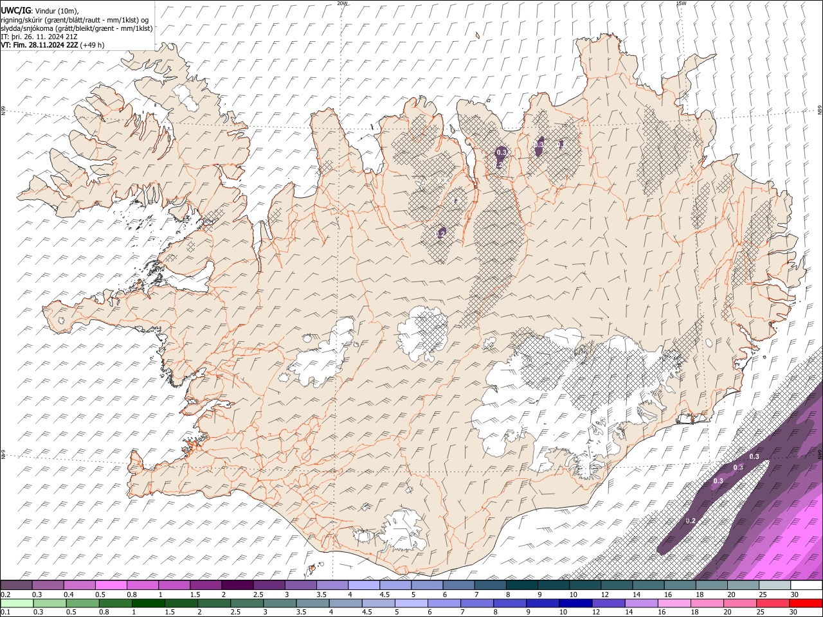Click the UWC/IG title text
The height and width of the screenshot is (617, 823).
pyautogui.click(x=15, y=10)
